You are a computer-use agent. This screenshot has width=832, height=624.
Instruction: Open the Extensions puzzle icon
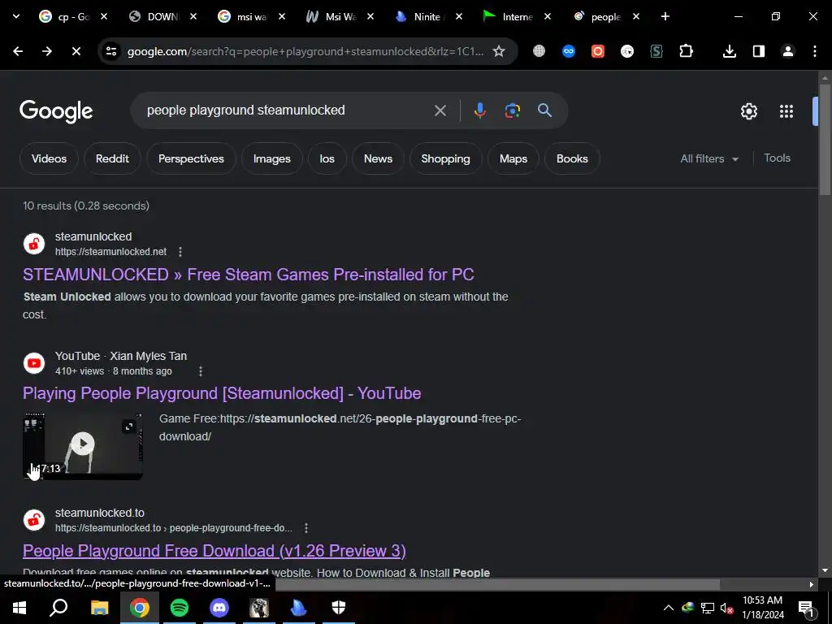click(x=686, y=51)
